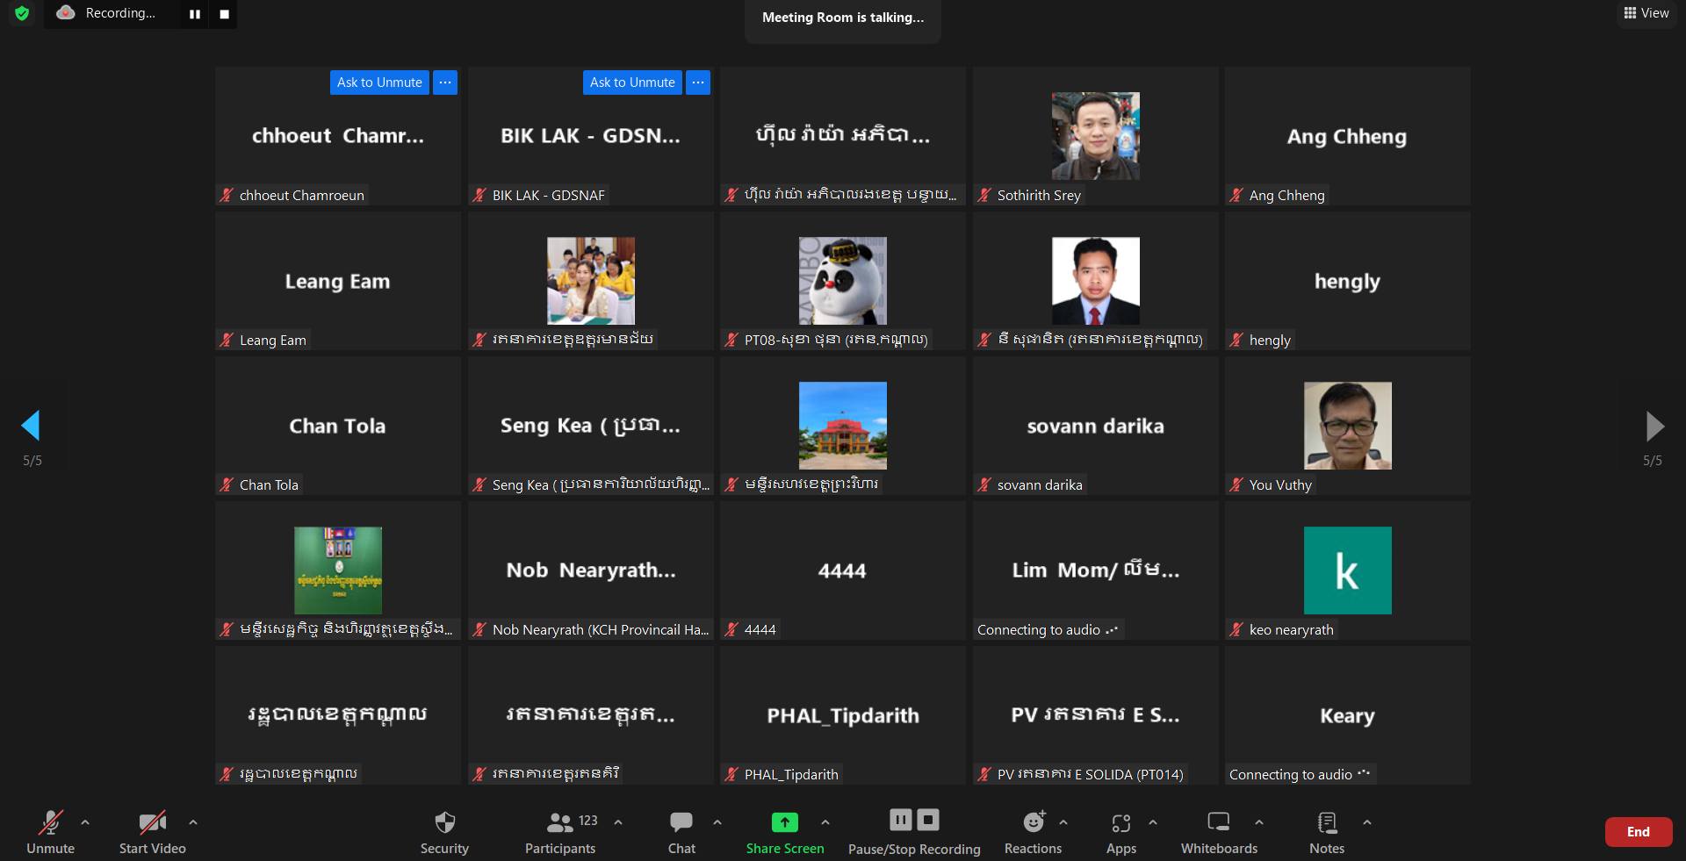This screenshot has width=1686, height=861.
Task: Click the red End meeting button
Action: [x=1638, y=832]
